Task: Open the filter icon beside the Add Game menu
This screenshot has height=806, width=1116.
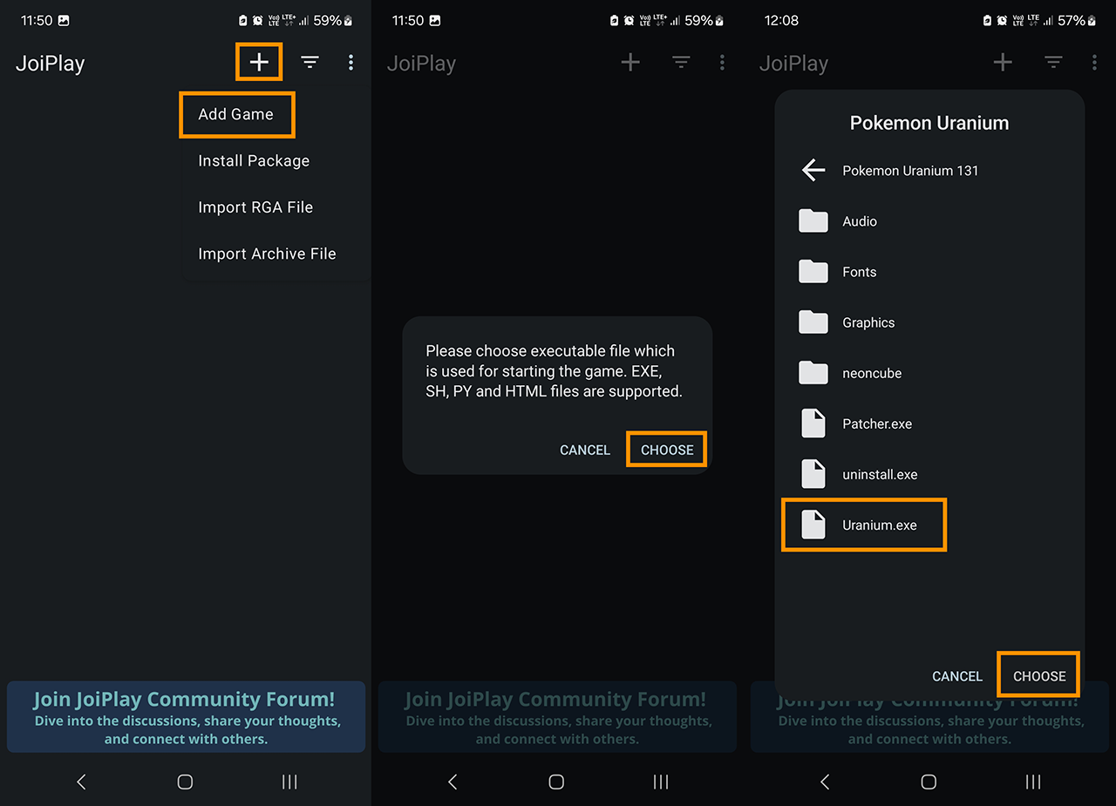Action: 310,62
